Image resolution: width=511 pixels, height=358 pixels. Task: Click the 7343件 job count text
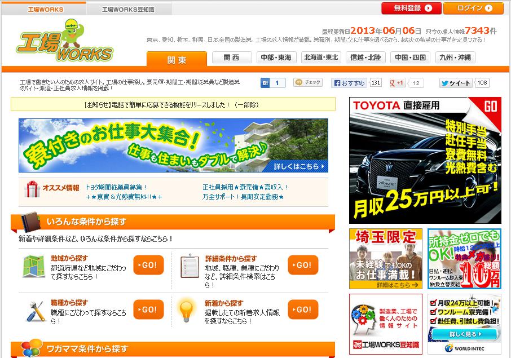pos(481,30)
